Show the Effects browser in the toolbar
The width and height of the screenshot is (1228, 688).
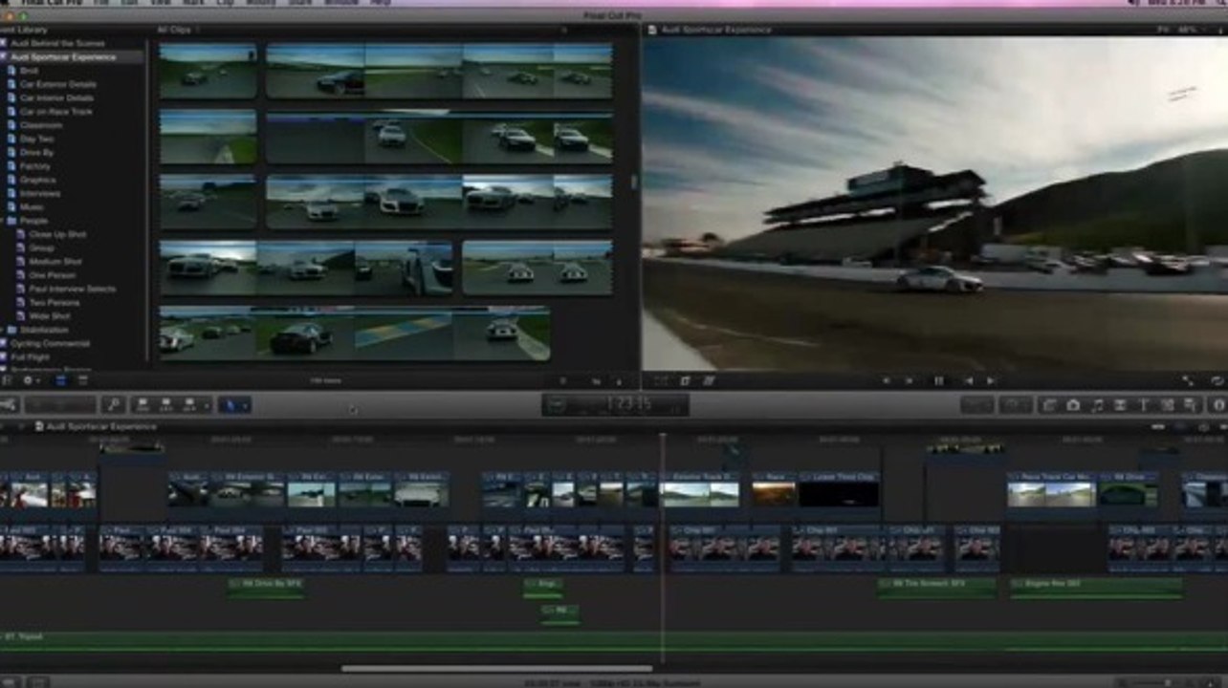point(1049,405)
